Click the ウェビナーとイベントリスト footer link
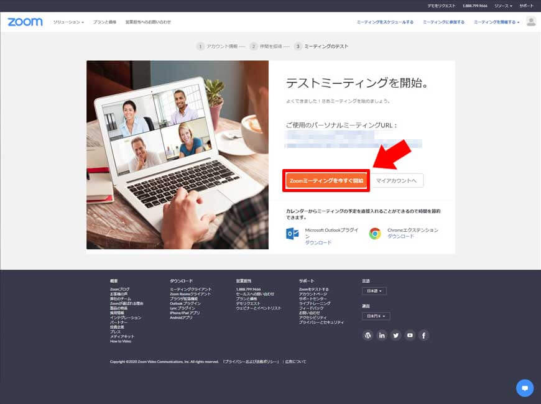 259,308
